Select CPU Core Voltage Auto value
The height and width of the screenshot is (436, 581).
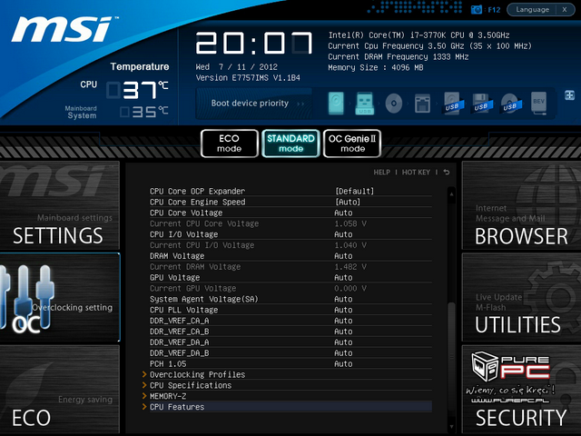click(343, 213)
